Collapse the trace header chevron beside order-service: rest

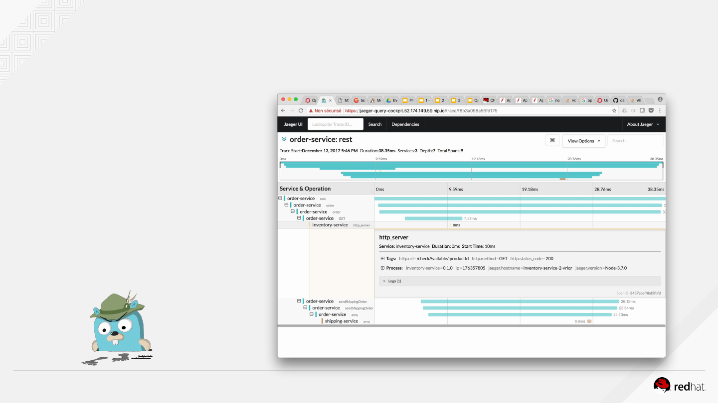tap(284, 139)
